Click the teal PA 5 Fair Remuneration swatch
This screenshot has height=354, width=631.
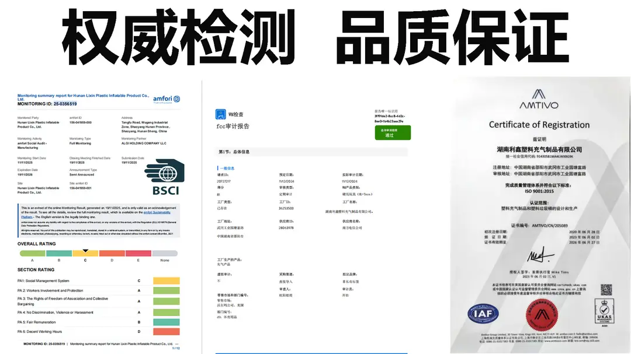tap(166, 322)
